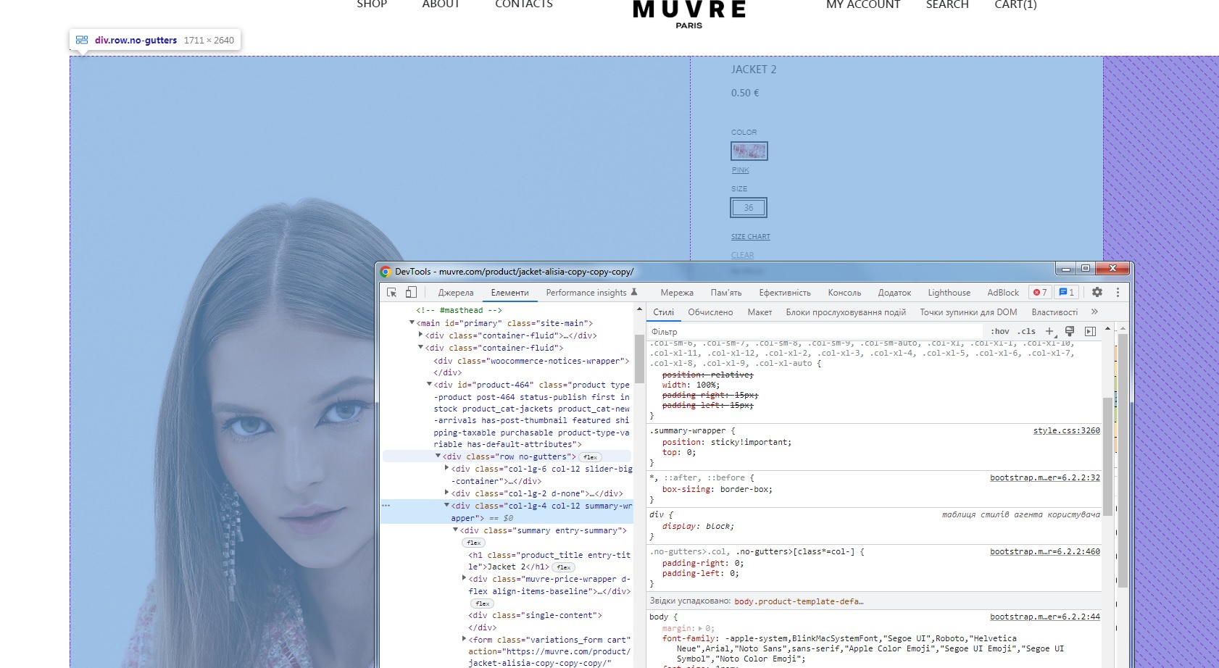Open SEARCH in site navigation
The image size is (1219, 668).
pos(947,5)
